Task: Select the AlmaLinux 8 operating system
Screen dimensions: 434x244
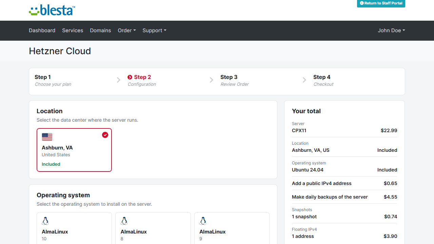Action: [x=153, y=228]
